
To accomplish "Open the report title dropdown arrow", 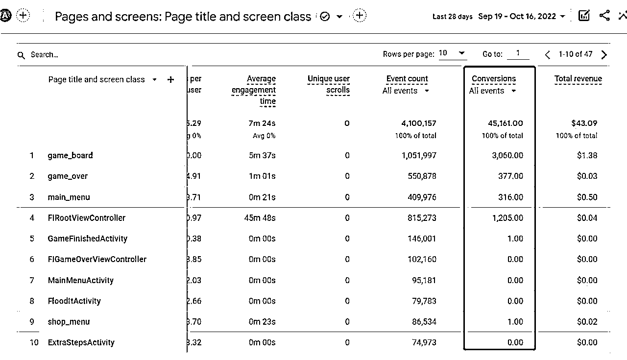I will (339, 17).
